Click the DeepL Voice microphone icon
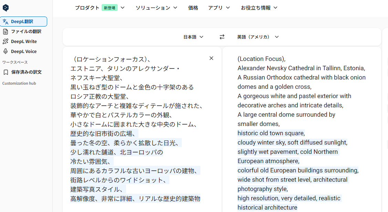Screen dimensions: 388x212 tap(6, 51)
